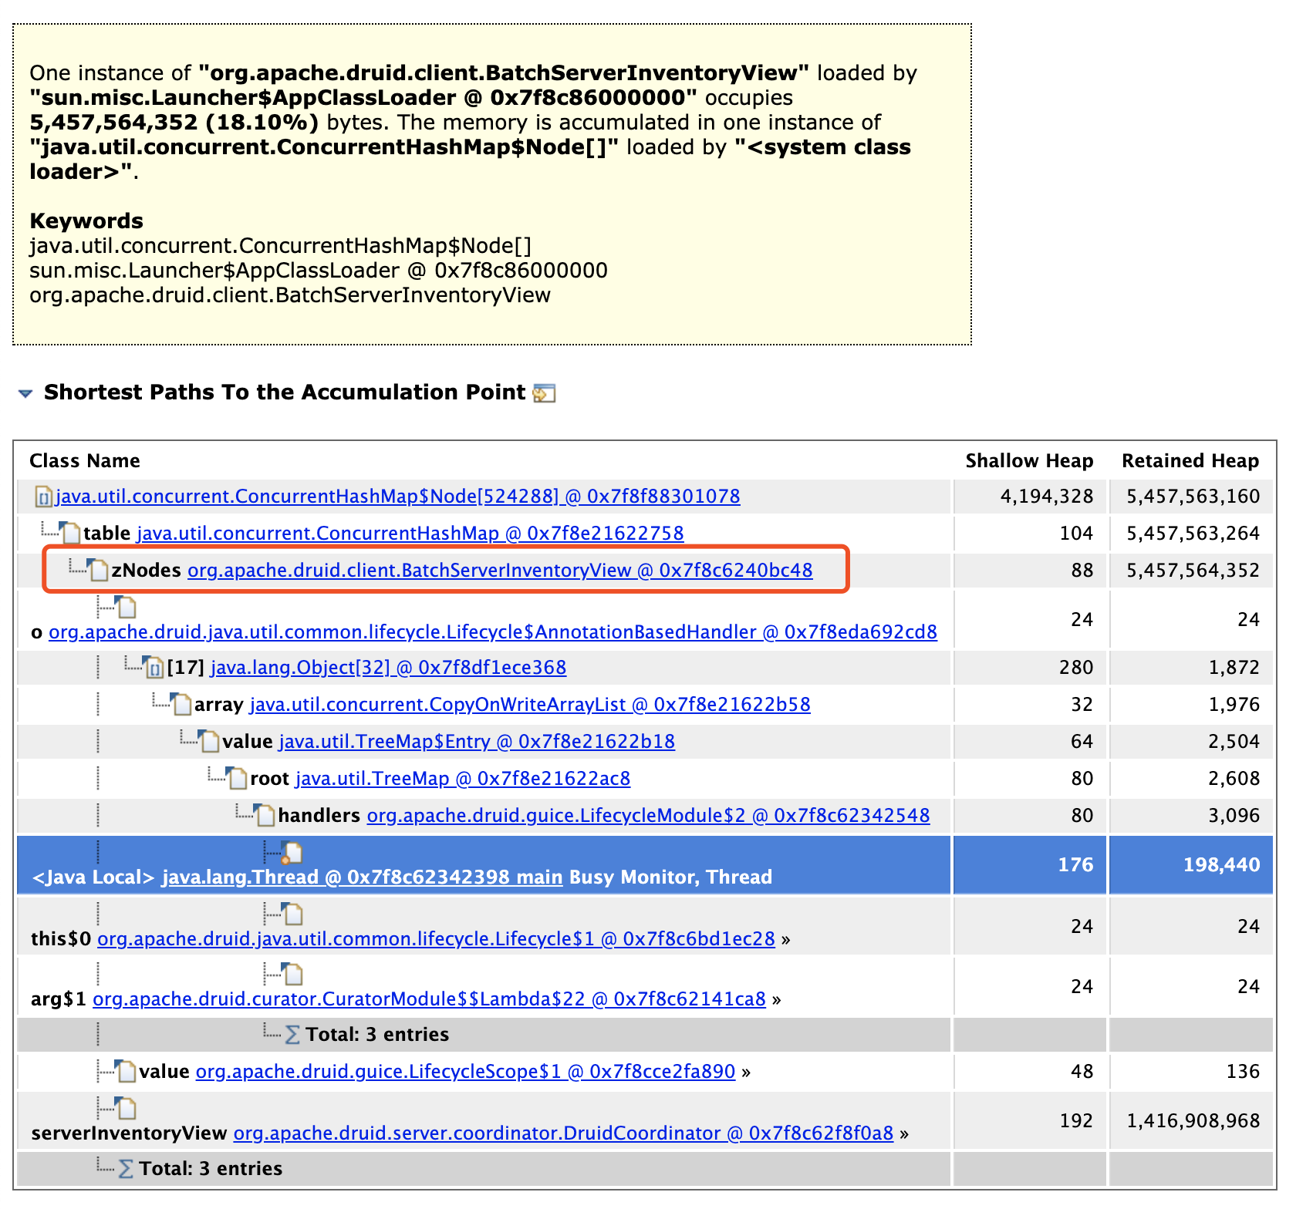Click object icon of the array CopyOnWriteArrayList row
Viewport: 1313px width, 1209px height.
(183, 704)
